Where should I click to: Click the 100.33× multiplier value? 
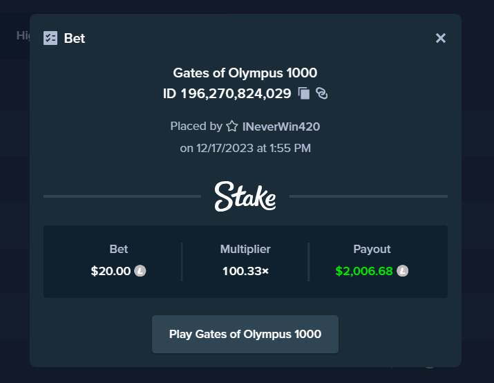[245, 271]
